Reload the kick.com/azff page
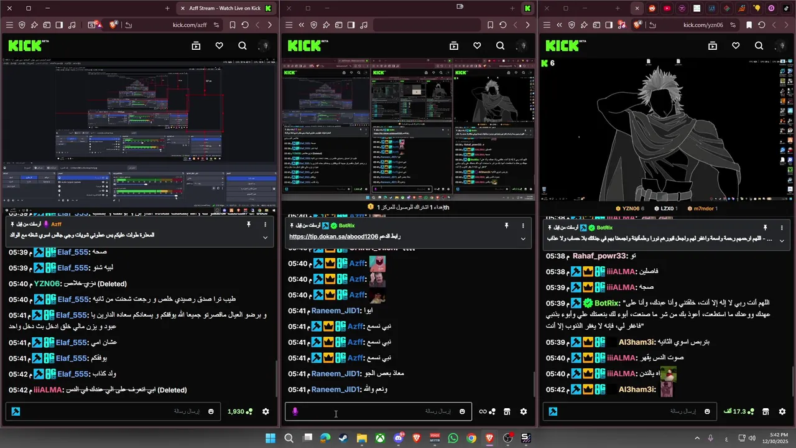 click(245, 25)
